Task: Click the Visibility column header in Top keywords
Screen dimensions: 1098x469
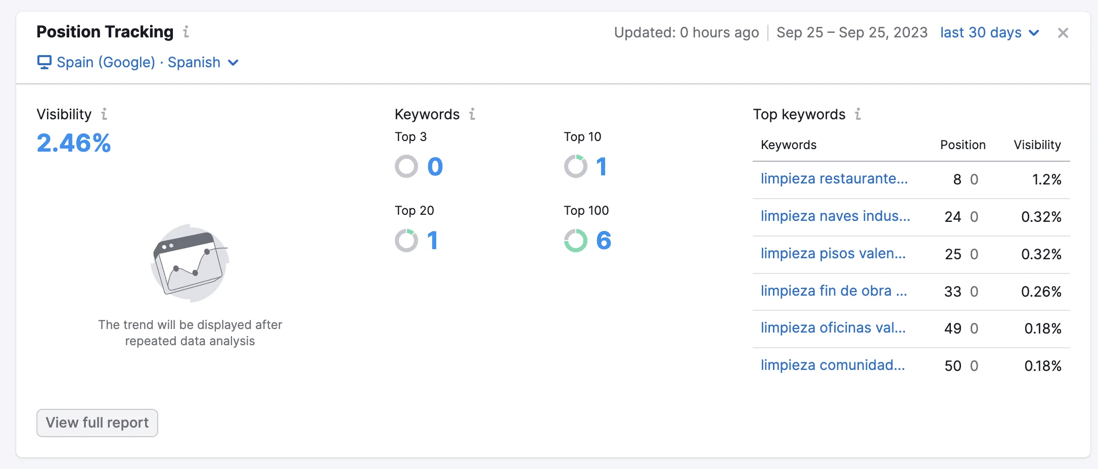Action: [1037, 145]
